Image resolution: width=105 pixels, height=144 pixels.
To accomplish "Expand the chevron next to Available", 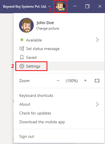I will point(97,40).
